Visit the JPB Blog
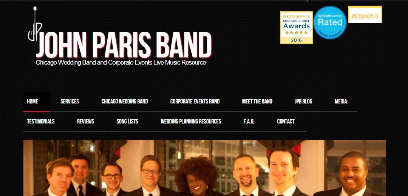 pyautogui.click(x=303, y=101)
